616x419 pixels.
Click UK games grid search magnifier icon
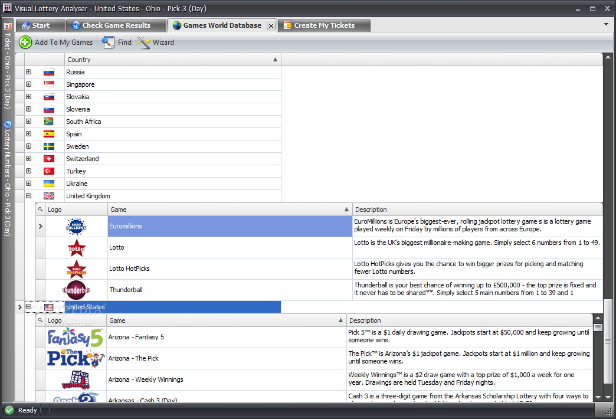[40, 209]
